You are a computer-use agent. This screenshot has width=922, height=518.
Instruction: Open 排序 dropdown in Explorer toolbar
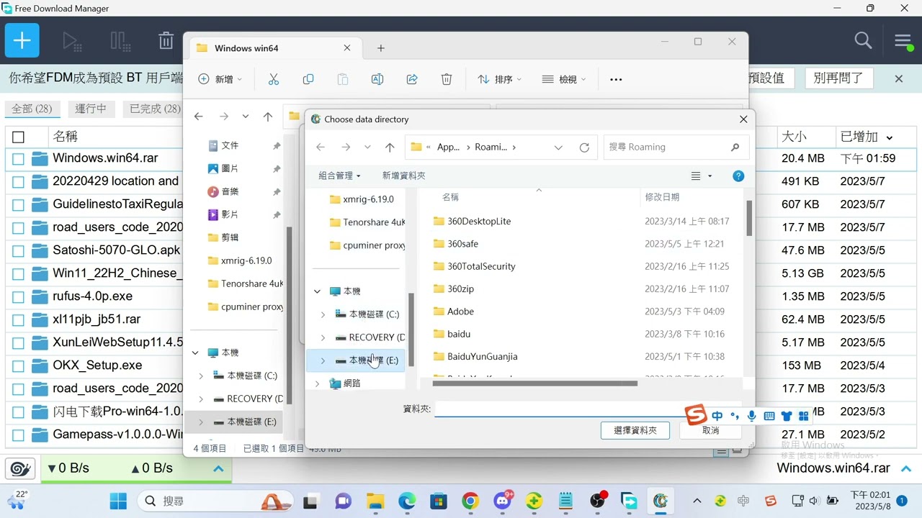499,79
